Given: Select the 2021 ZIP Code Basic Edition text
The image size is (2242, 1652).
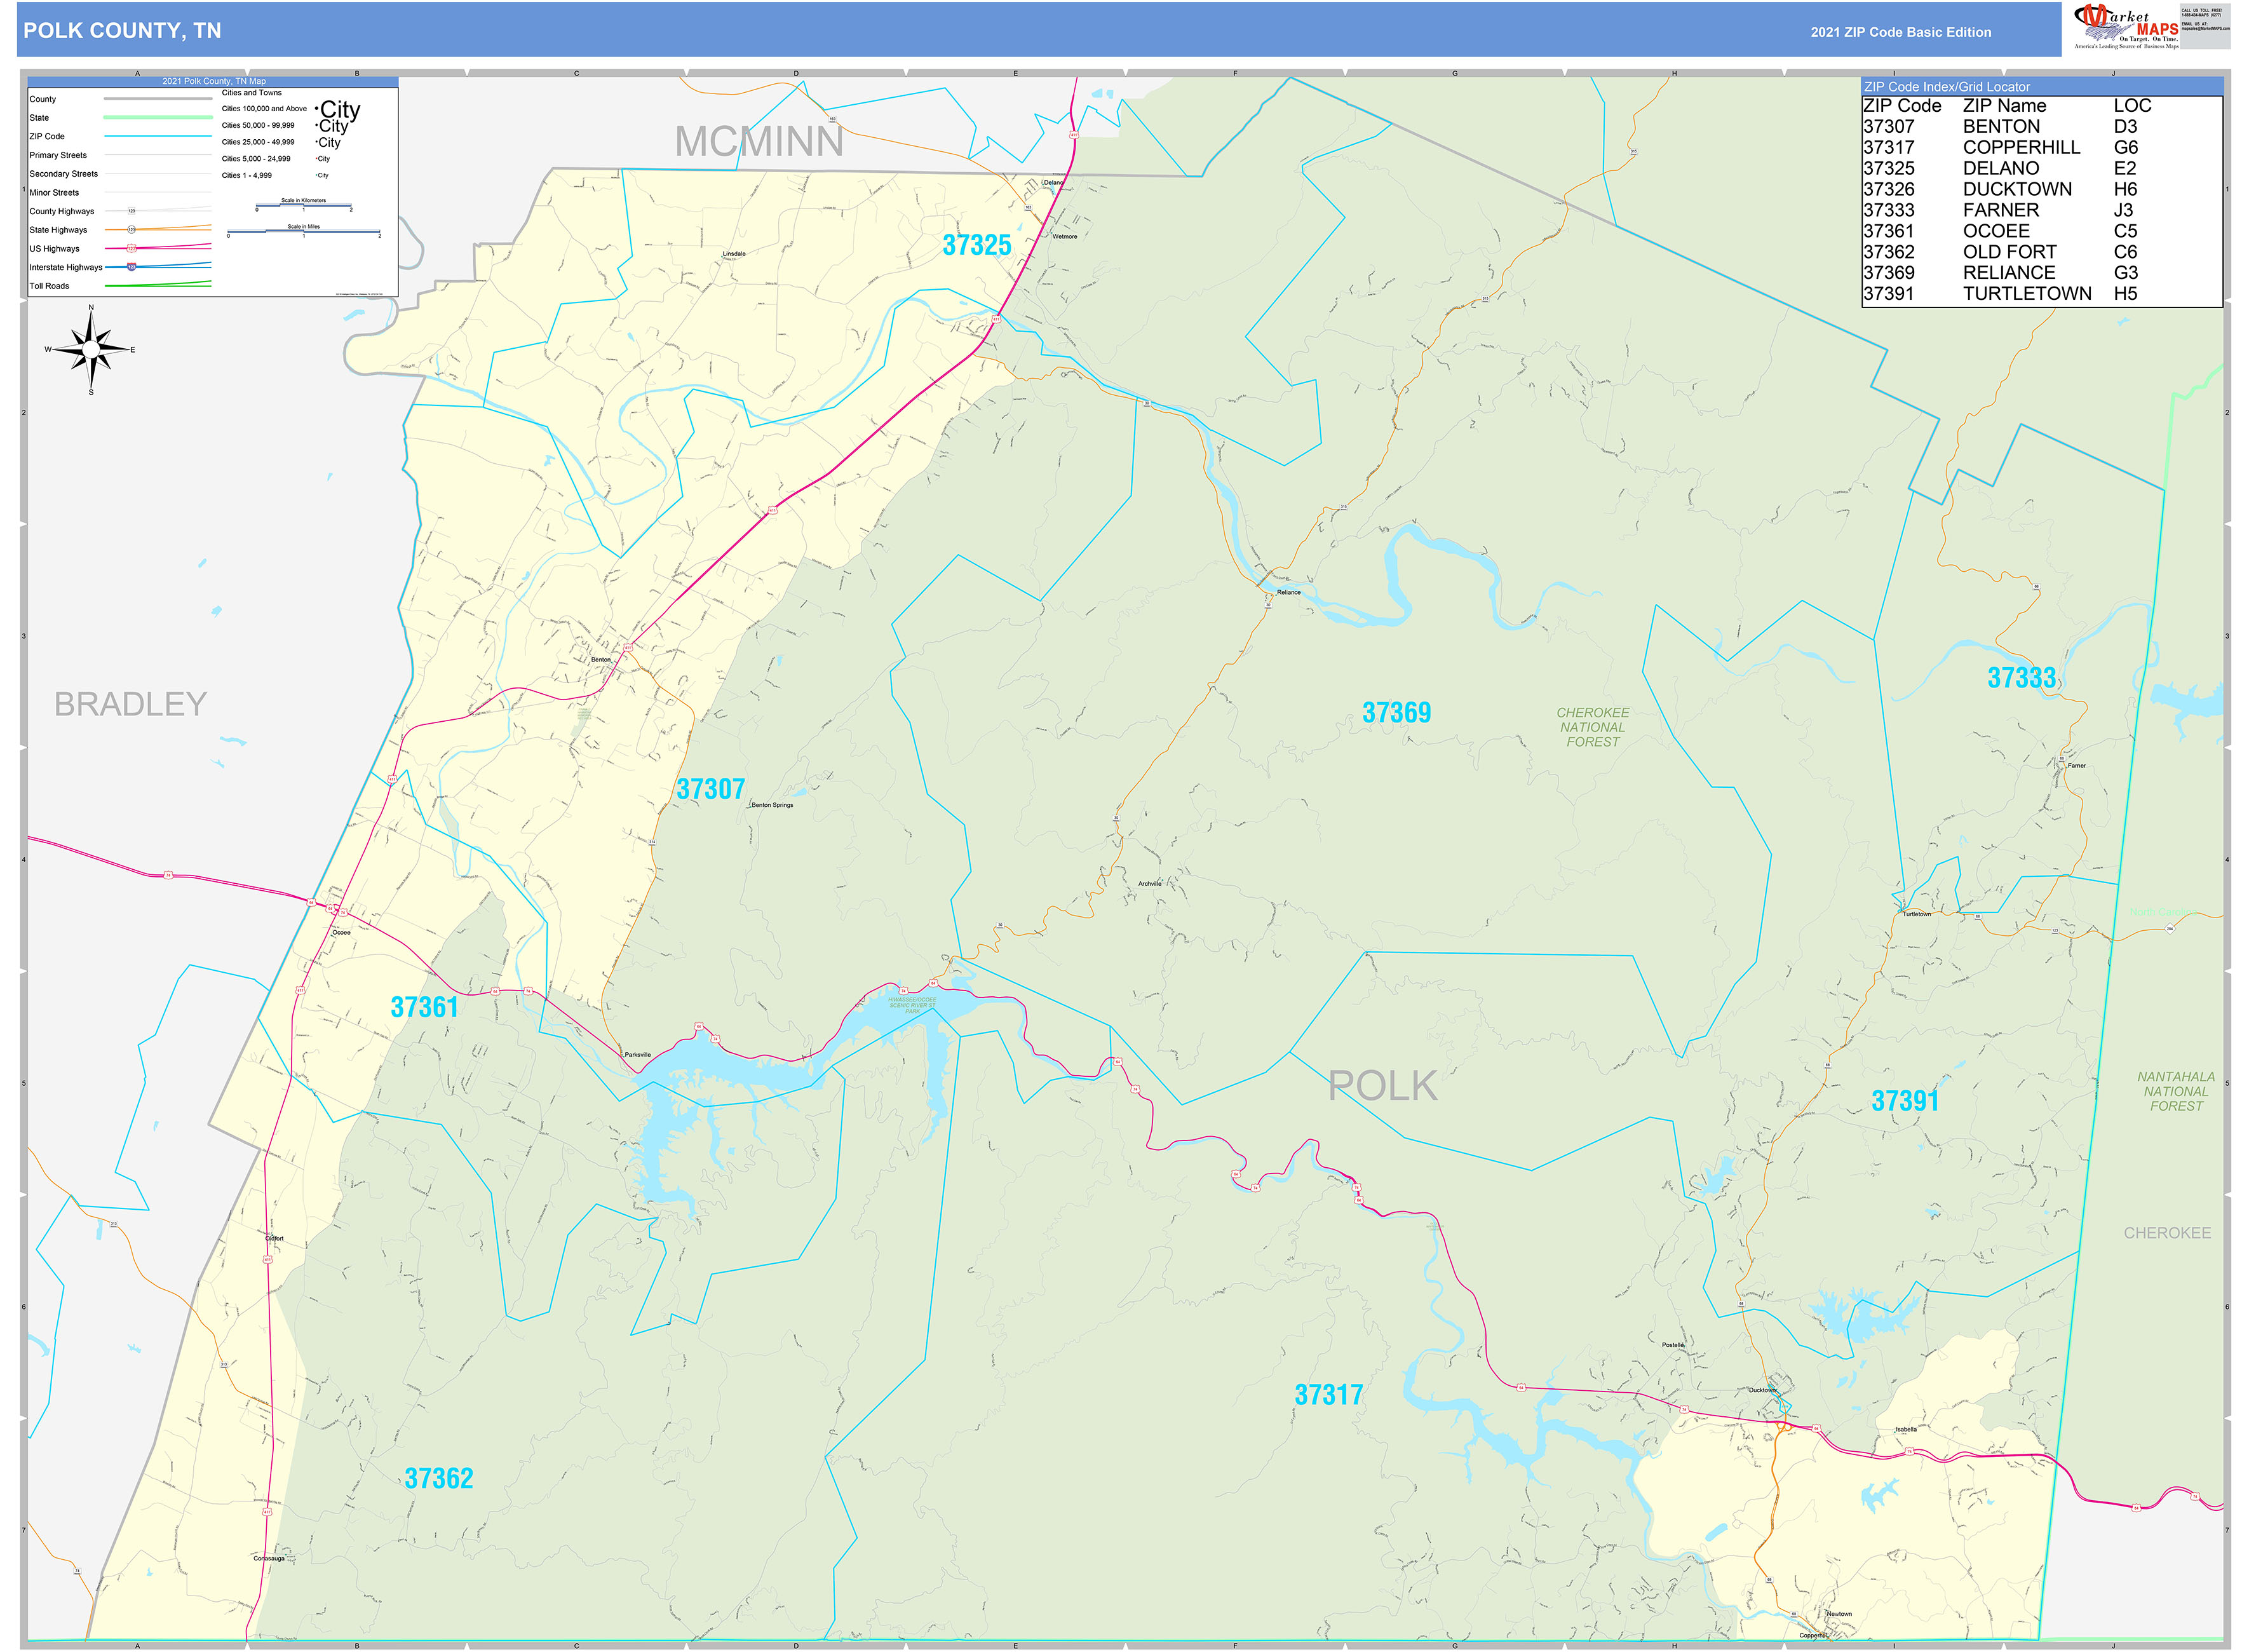Looking at the screenshot, I should point(1900,32).
